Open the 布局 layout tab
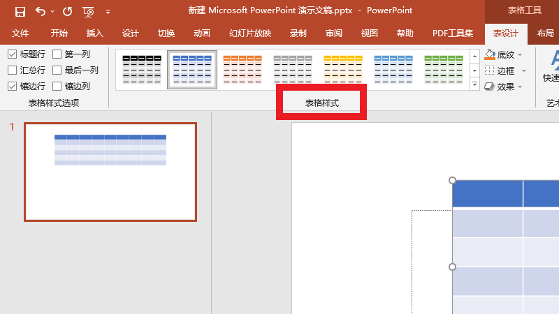The width and height of the screenshot is (559, 314). pyautogui.click(x=545, y=33)
